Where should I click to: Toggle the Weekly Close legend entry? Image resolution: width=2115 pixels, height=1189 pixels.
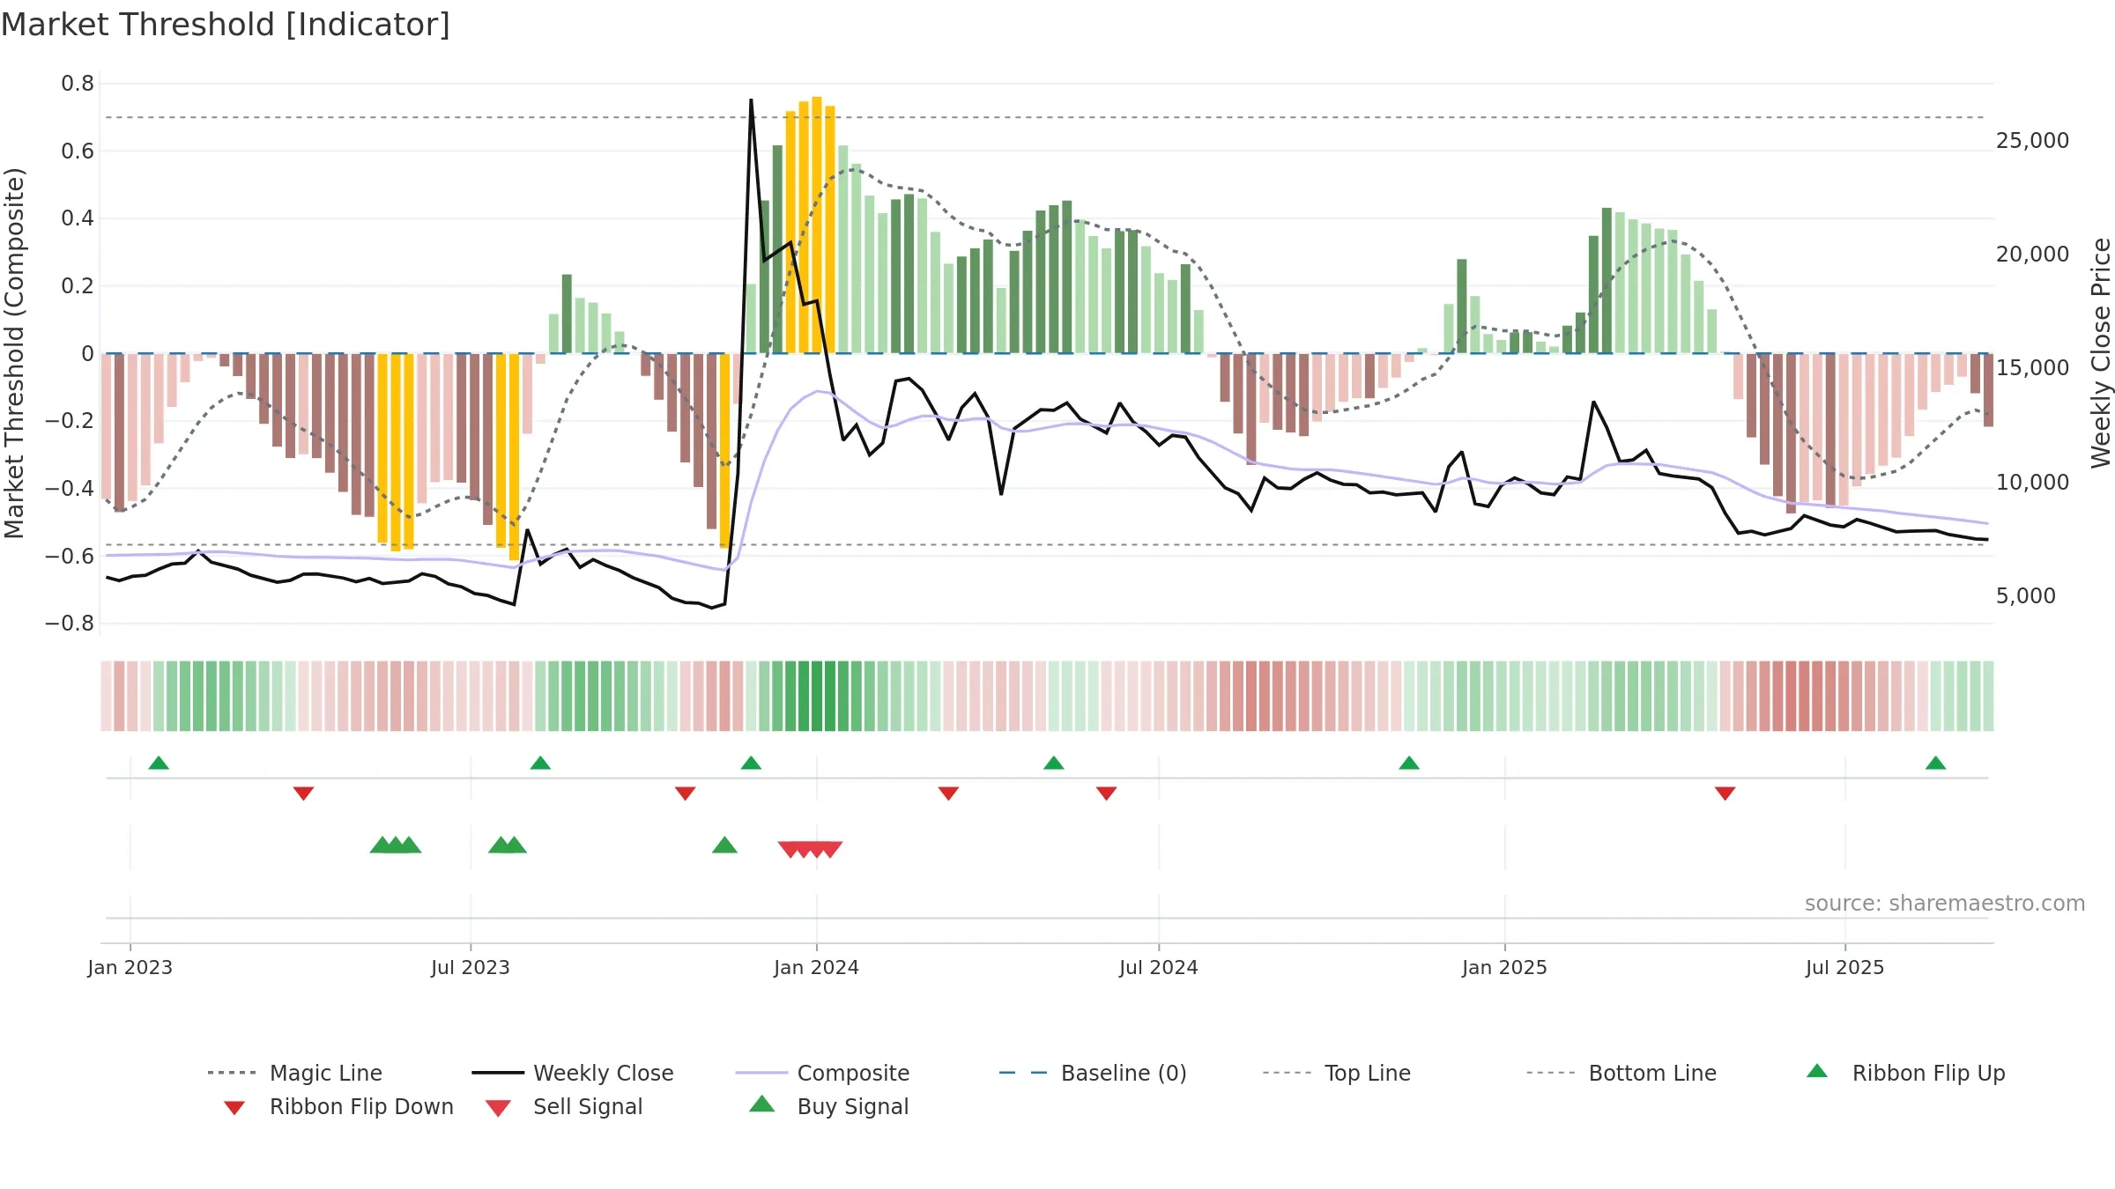(573, 1073)
